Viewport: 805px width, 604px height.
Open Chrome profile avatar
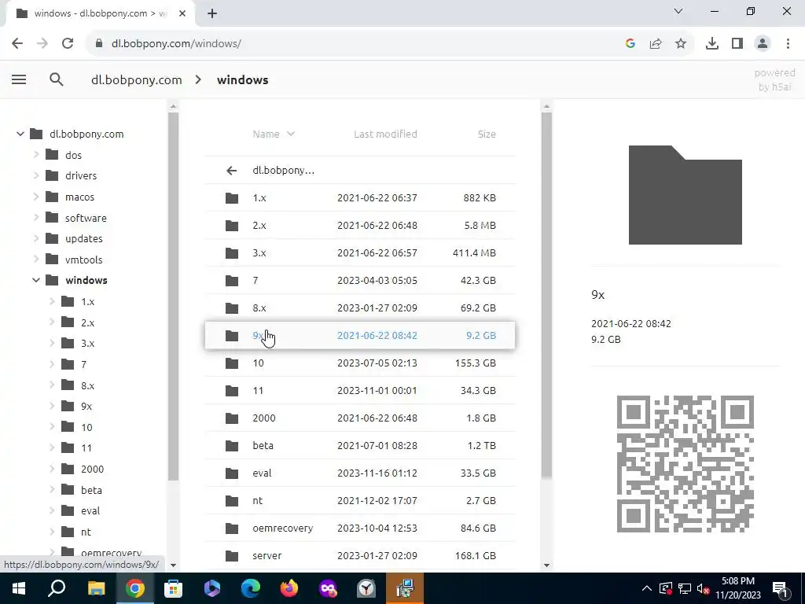pyautogui.click(x=763, y=44)
